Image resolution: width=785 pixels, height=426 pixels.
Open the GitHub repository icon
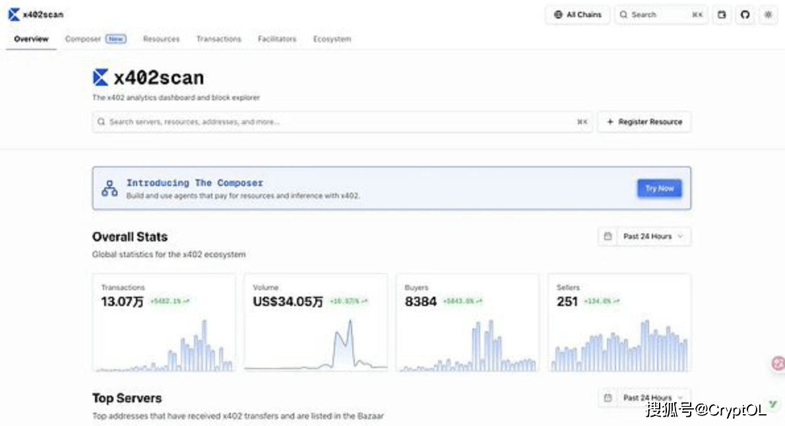point(745,15)
